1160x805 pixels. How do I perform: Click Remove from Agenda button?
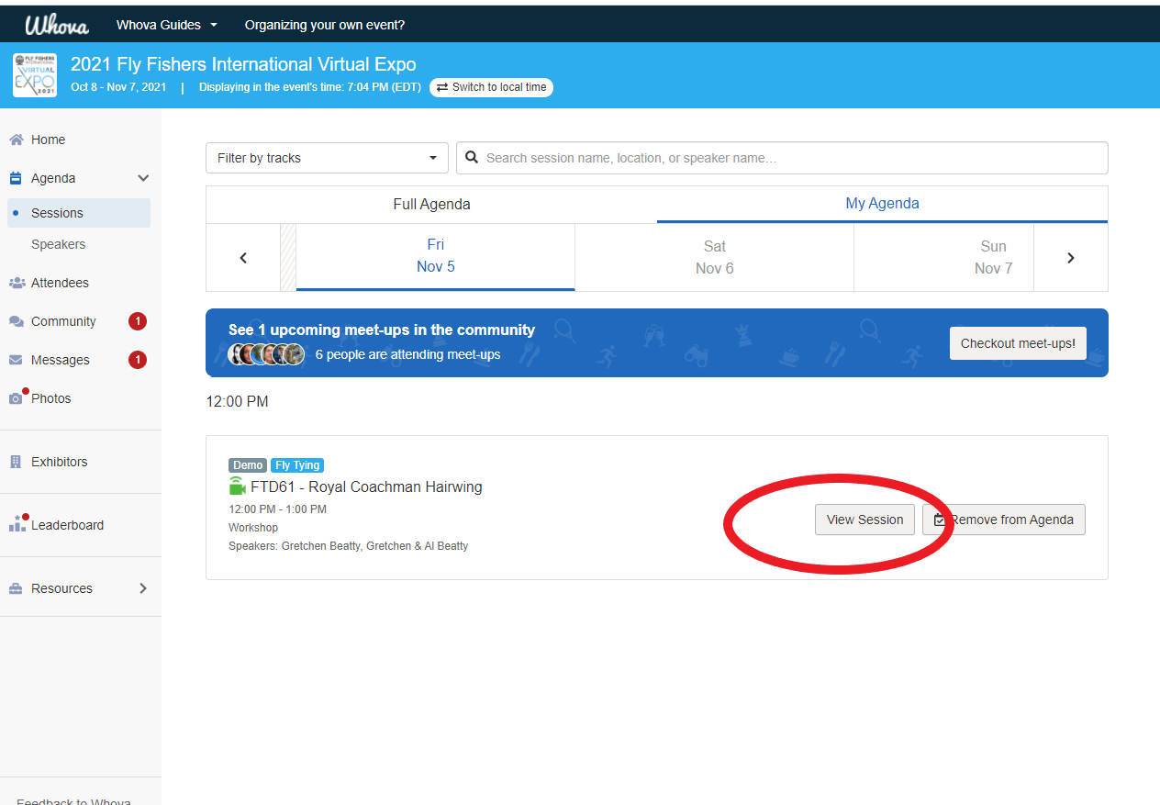pyautogui.click(x=1004, y=520)
